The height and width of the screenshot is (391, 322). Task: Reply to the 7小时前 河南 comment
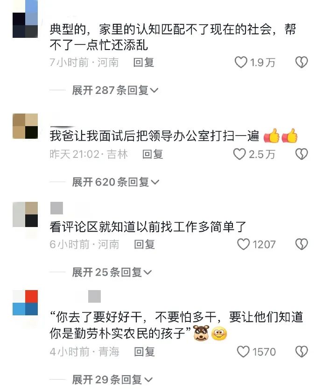tap(144, 62)
